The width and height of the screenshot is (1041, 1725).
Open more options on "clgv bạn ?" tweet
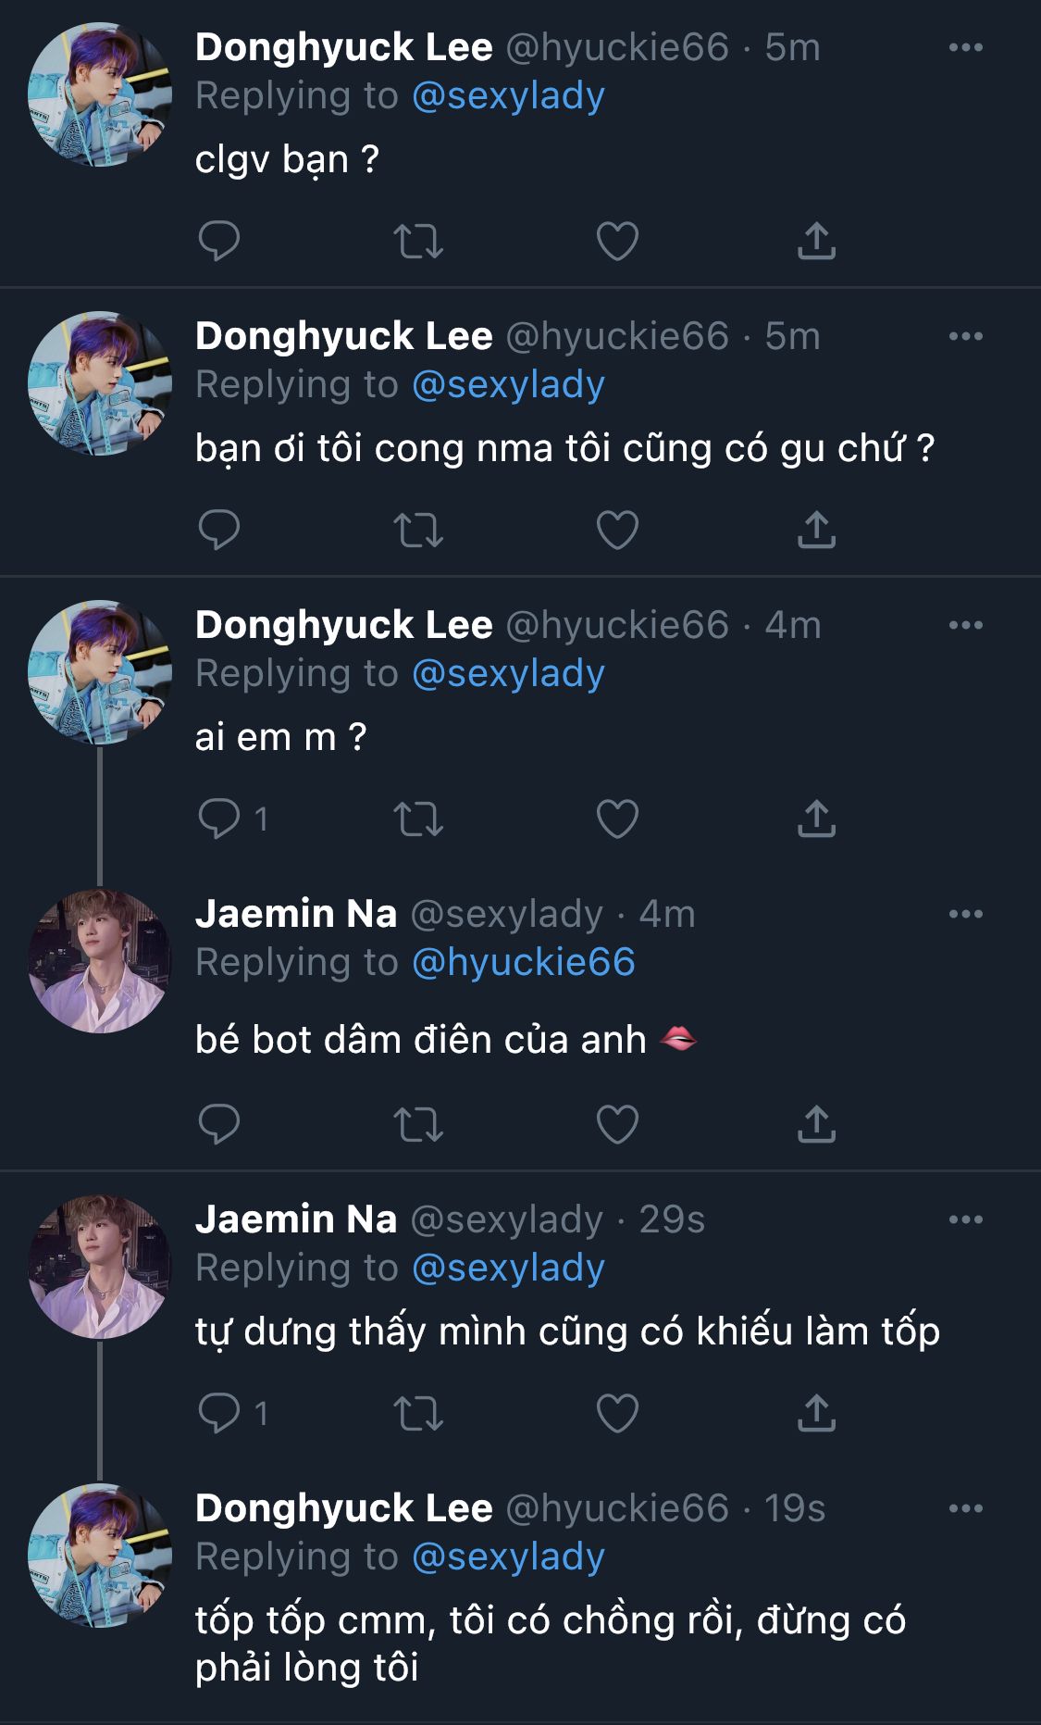click(965, 47)
